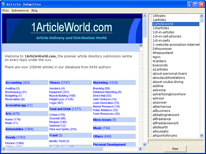Viewport: 206px width, 154px height.
Task: Open the Identity Theft (3) link
Action: [59, 141]
